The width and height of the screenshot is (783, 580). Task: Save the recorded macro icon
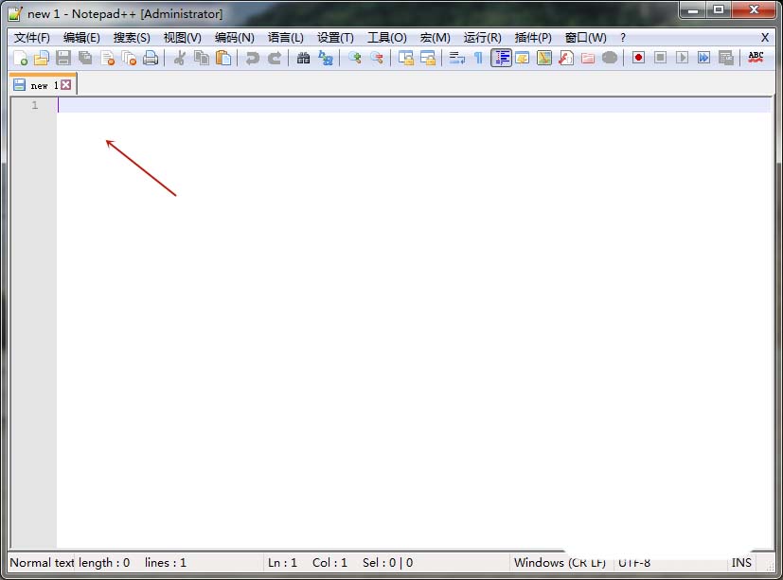(x=725, y=58)
